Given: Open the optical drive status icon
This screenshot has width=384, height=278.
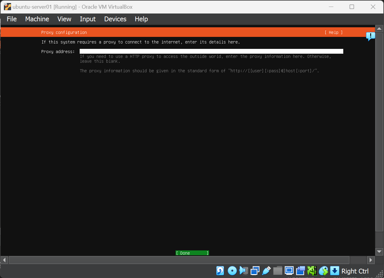Looking at the screenshot, I should point(232,271).
